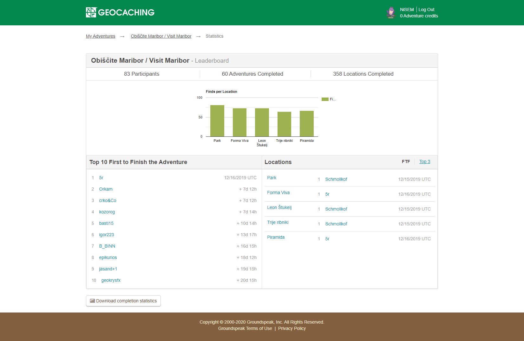Switch to the Top 3 tab
This screenshot has height=341, width=524.
pos(425,161)
